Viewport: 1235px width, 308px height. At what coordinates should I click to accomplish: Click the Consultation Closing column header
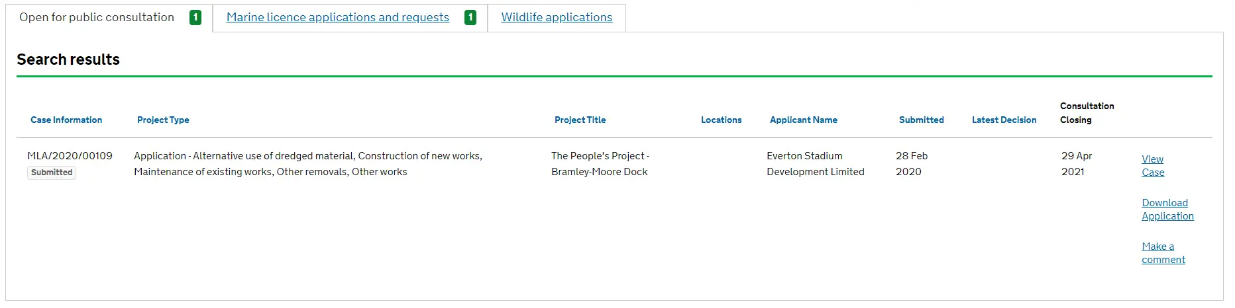pos(1087,113)
